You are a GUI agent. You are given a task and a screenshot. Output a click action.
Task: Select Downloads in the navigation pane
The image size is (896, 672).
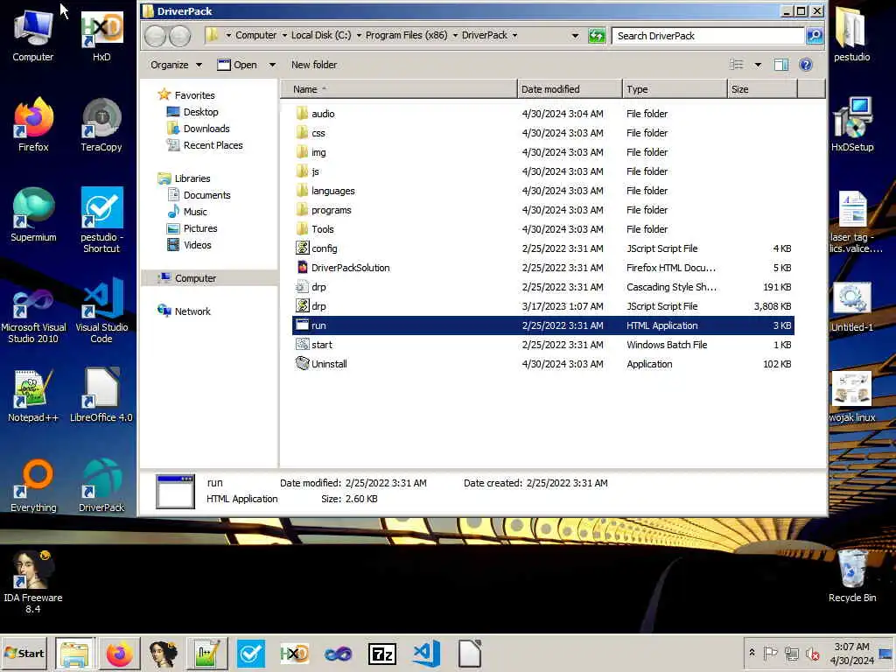coord(198,129)
